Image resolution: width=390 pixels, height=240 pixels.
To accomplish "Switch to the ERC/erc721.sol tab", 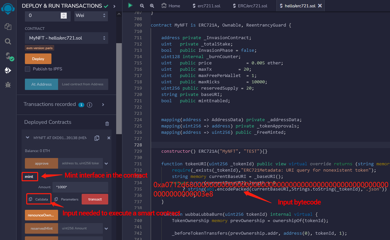I will pyautogui.click(x=250, y=6).
